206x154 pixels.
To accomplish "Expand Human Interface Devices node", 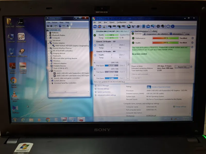I will click(48, 48).
